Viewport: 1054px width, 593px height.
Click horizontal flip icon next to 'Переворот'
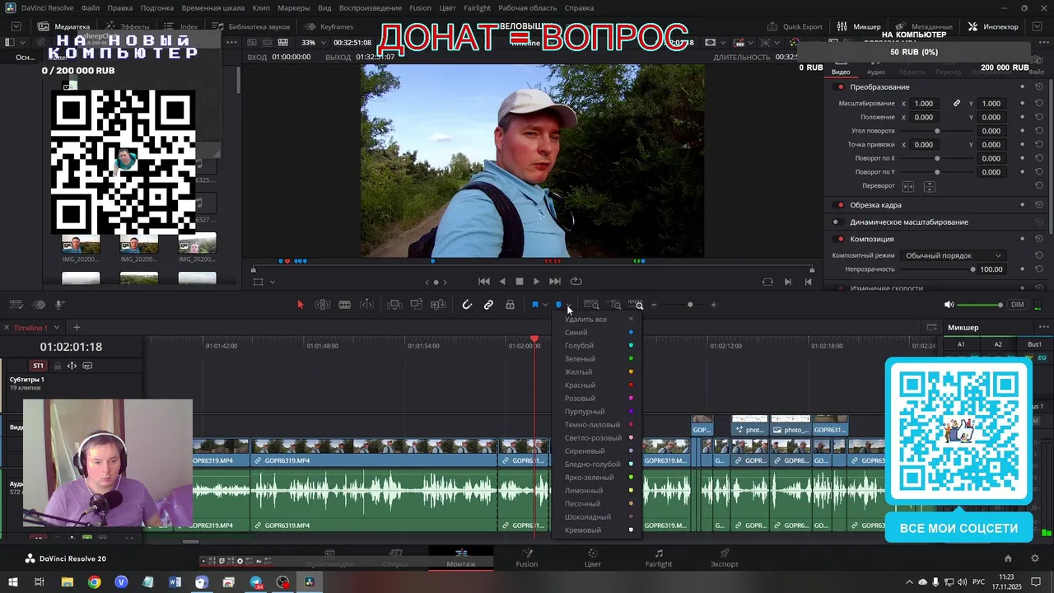pyautogui.click(x=908, y=186)
